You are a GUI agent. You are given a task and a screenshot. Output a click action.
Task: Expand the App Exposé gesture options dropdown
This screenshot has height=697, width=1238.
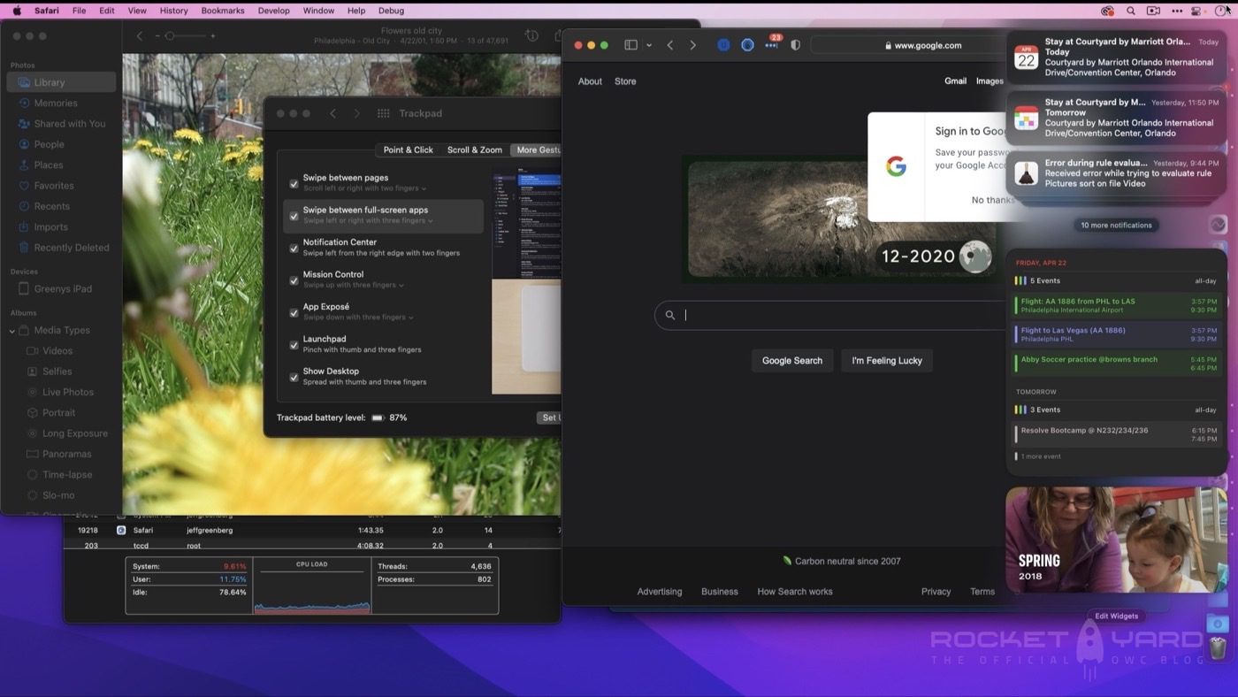410,318
